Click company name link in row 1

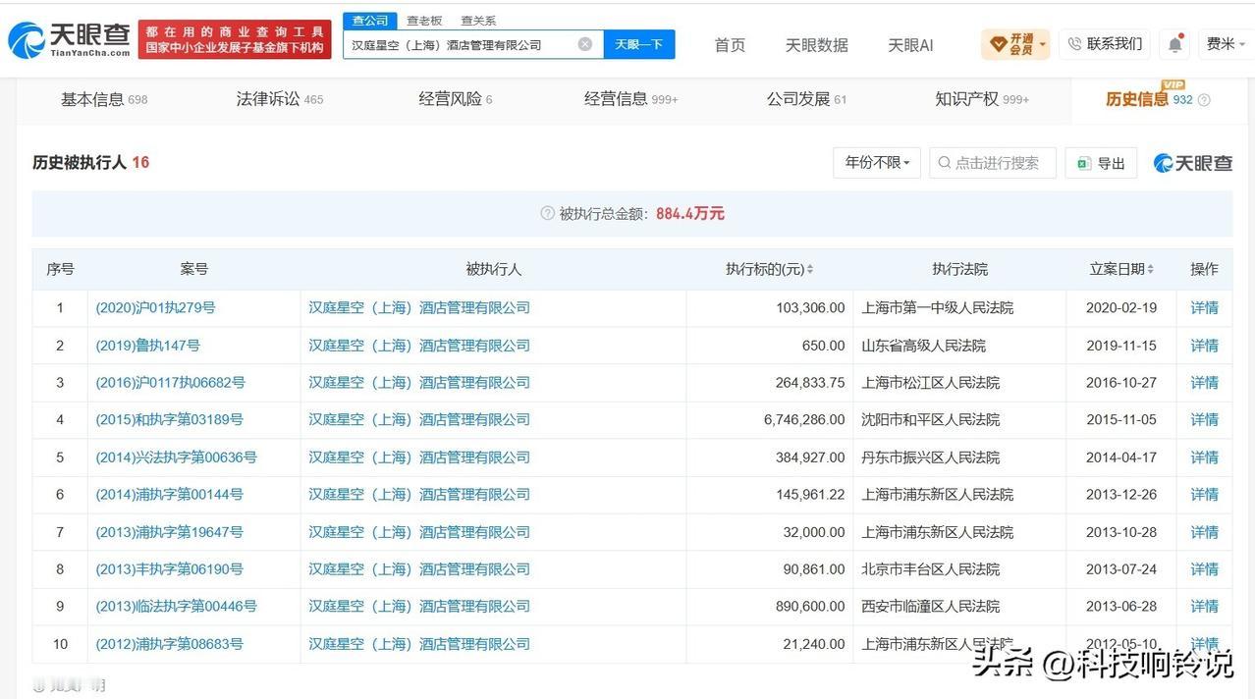(x=419, y=307)
